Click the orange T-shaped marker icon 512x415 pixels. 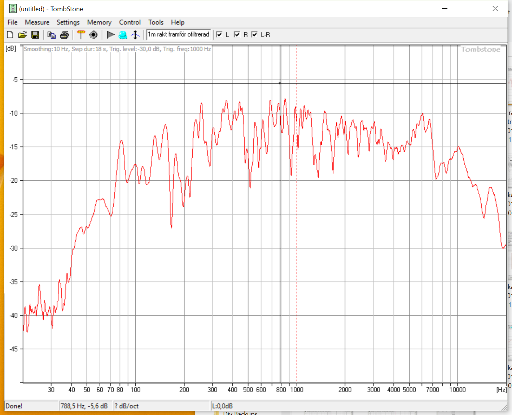[81, 35]
